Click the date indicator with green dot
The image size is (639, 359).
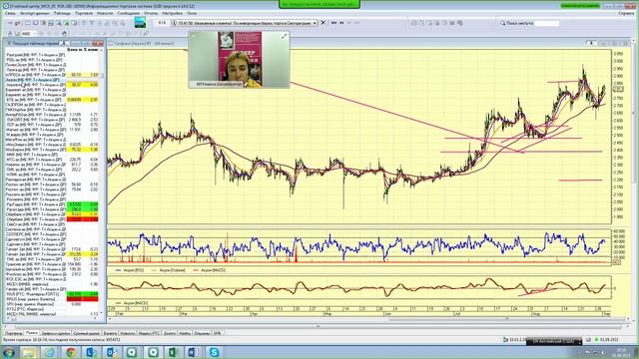[607, 339]
